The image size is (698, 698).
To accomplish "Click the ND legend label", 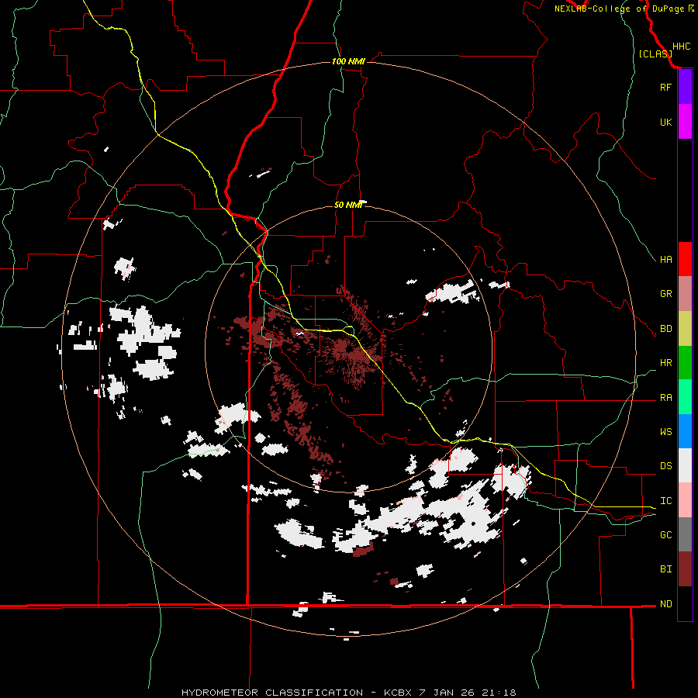I will point(665,603).
